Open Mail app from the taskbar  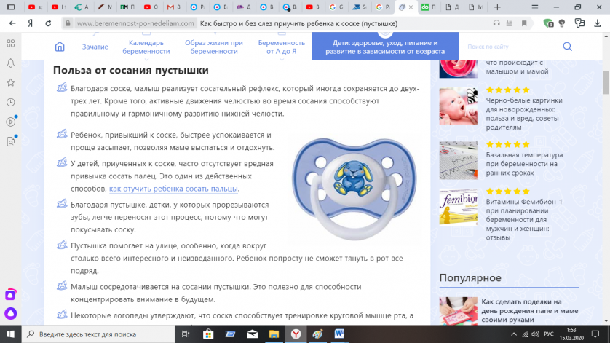click(x=252, y=334)
